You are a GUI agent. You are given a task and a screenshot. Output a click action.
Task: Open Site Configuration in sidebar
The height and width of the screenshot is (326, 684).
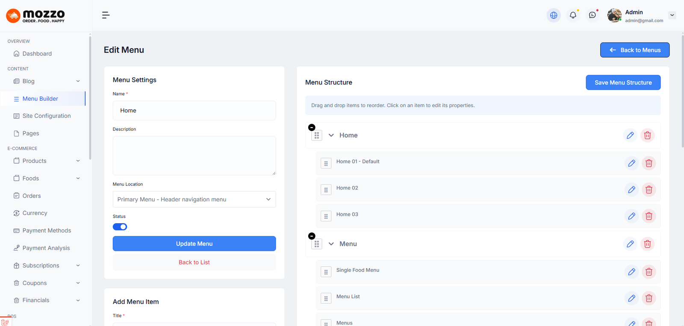(46, 116)
